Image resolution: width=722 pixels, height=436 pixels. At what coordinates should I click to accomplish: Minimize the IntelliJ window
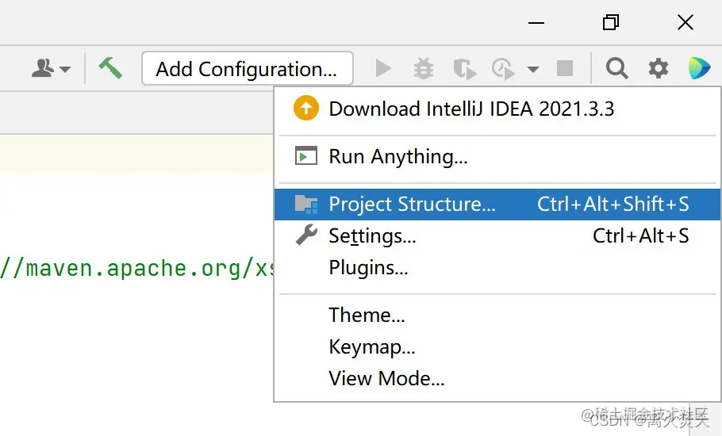536,22
